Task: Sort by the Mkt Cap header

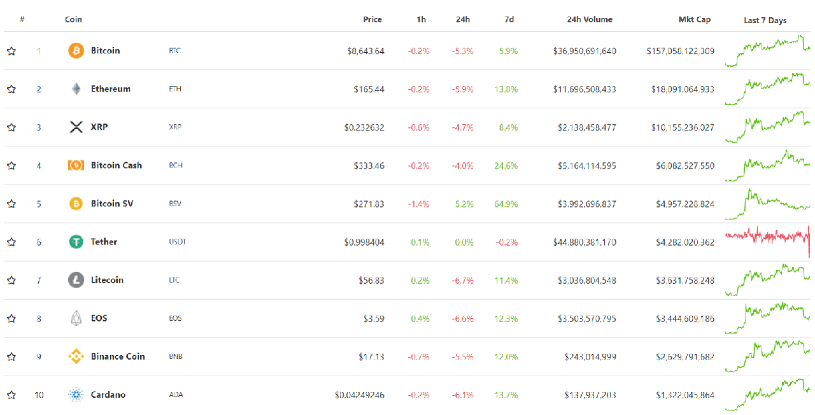Action: pyautogui.click(x=695, y=19)
